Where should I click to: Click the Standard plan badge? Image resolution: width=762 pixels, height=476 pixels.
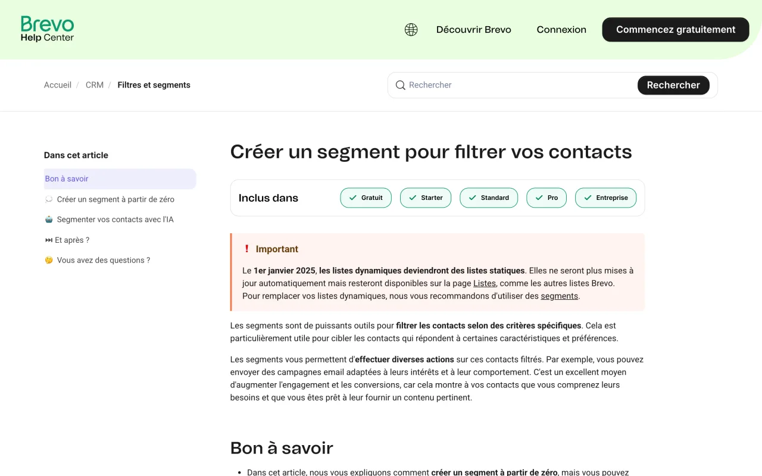tap(489, 198)
